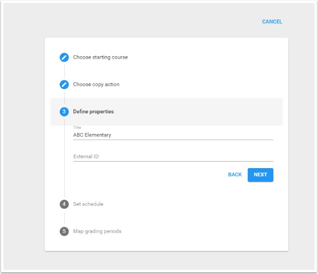Cancel the course copy wizard
The image size is (318, 274).
[272, 22]
